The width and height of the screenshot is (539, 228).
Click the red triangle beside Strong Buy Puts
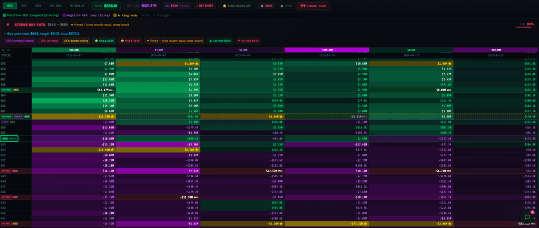point(7,24)
